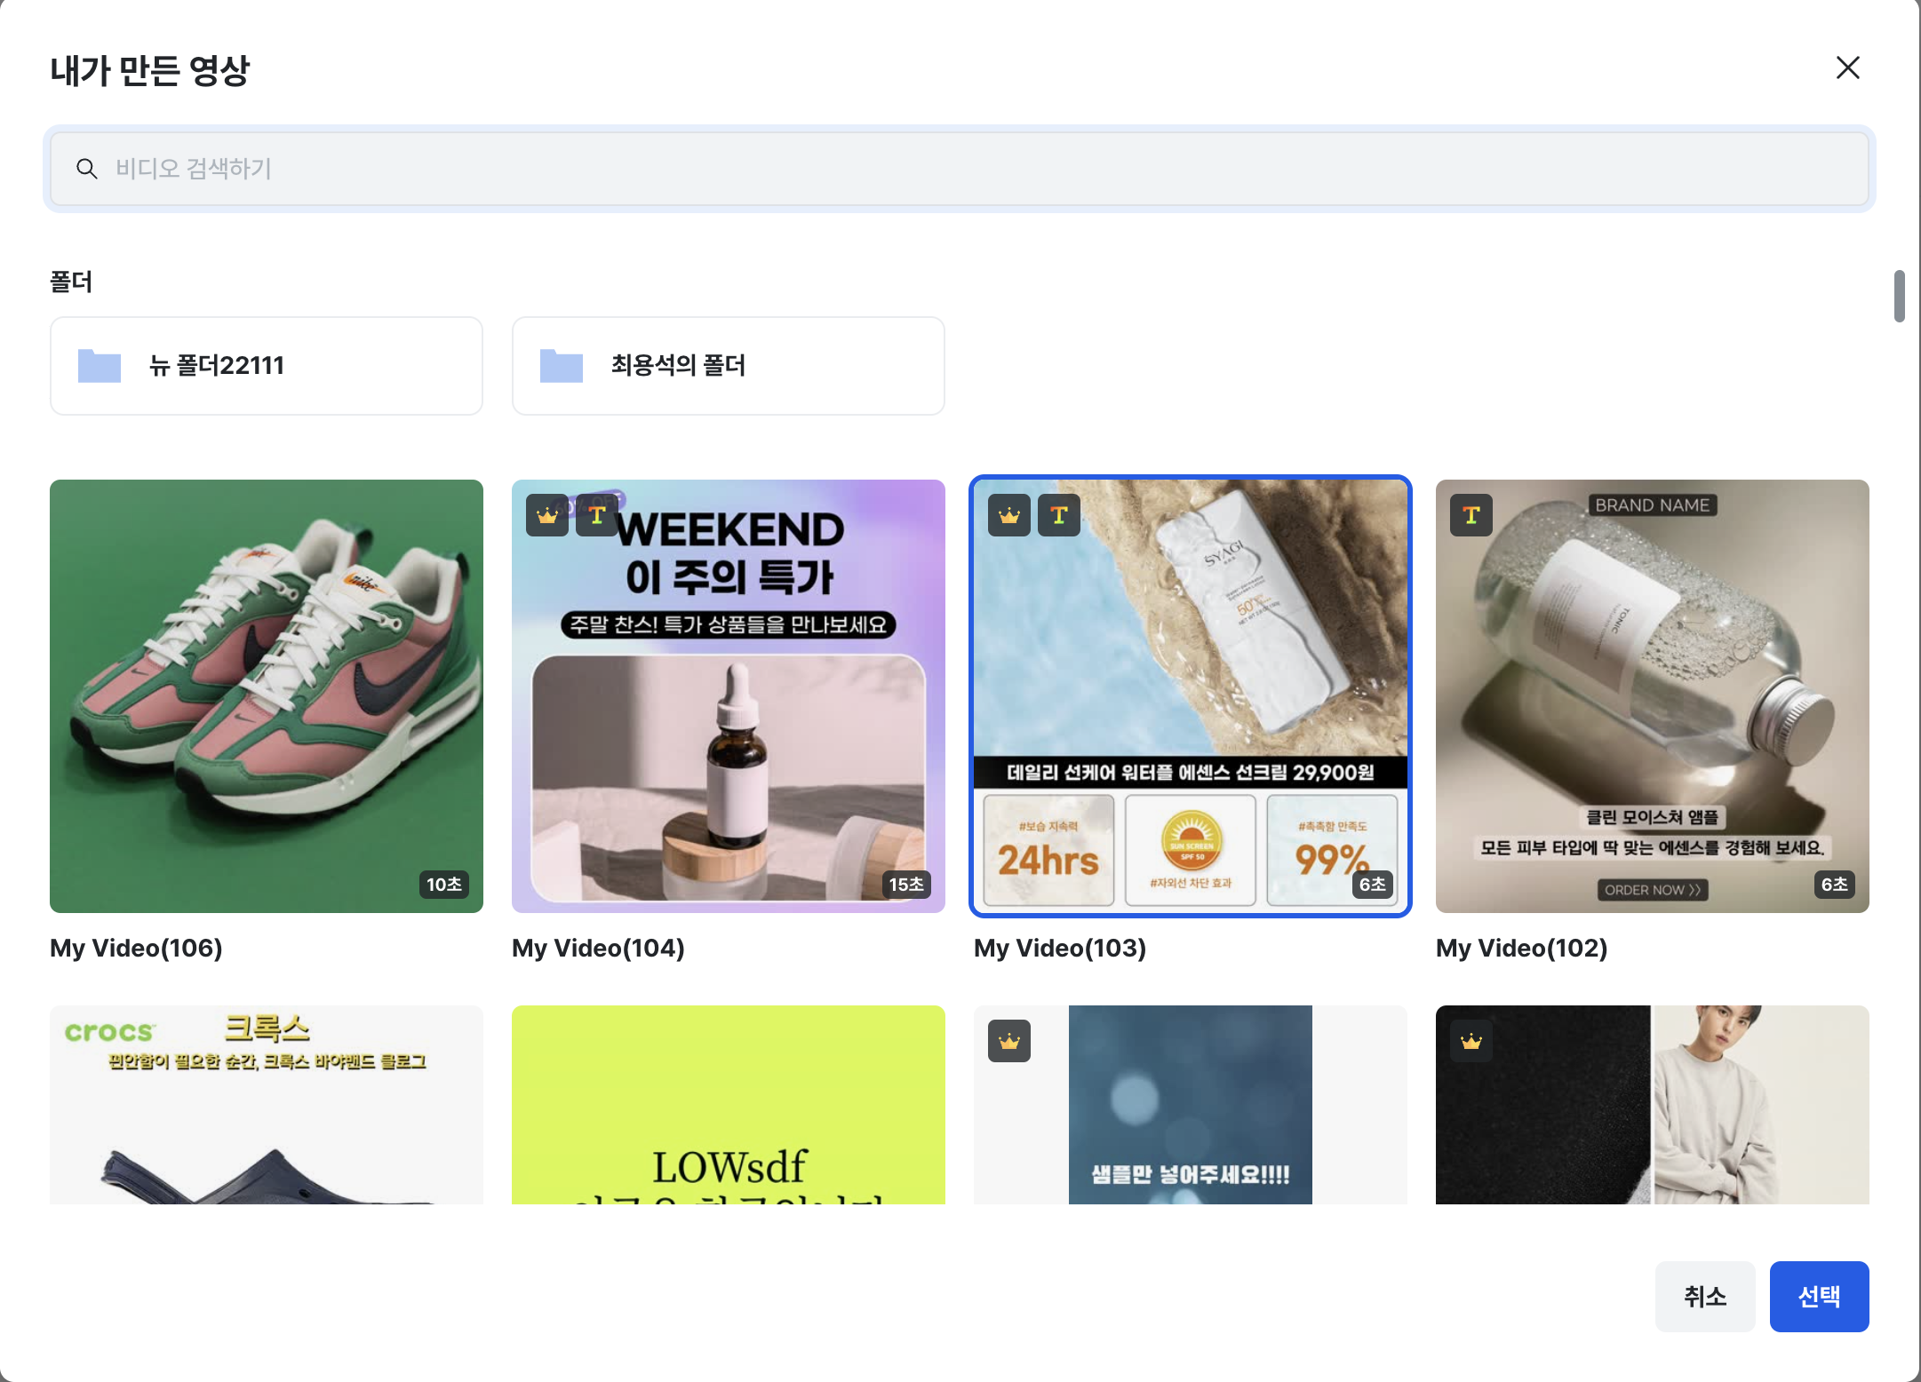This screenshot has width=1921, height=1382.
Task: Open the 최용석의 폴더 folder
Action: click(729, 366)
